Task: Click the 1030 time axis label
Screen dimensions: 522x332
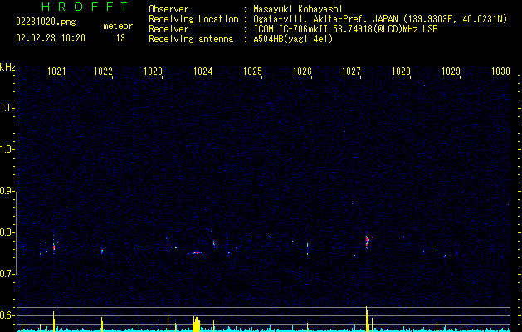Action: coord(500,71)
